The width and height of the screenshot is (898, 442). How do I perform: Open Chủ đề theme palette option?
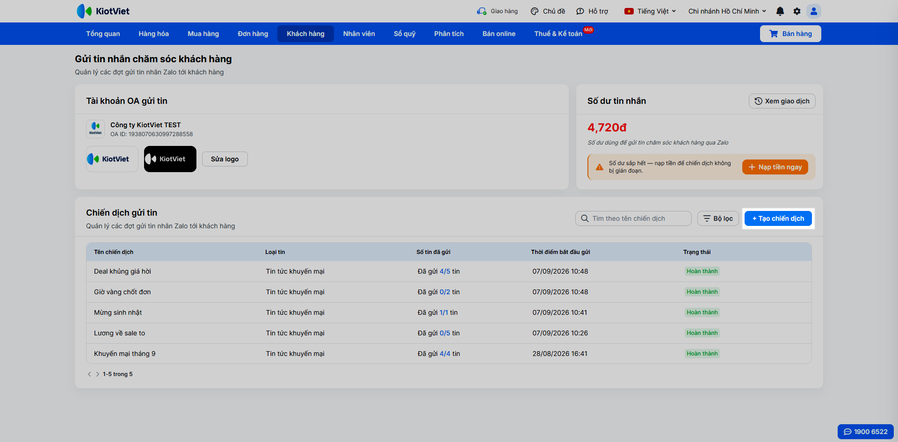tap(548, 11)
